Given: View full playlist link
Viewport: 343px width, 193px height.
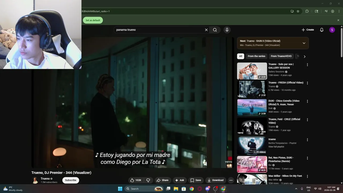Looking at the screenshot, I should coord(276,147).
